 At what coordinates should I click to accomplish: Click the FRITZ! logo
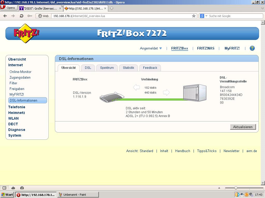(26, 33)
